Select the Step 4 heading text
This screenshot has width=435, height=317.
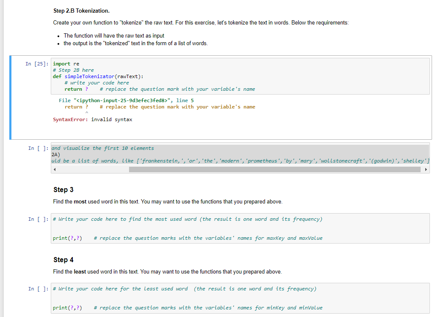point(63,260)
